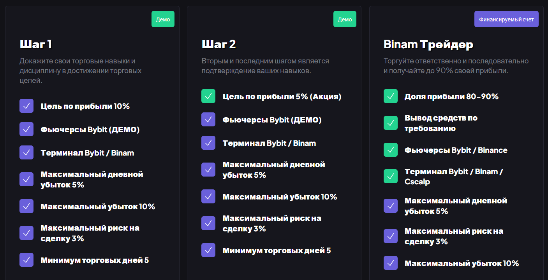Click checkmark icon by Терминал Bybit / Binam in Шаг 2

pos(208,143)
